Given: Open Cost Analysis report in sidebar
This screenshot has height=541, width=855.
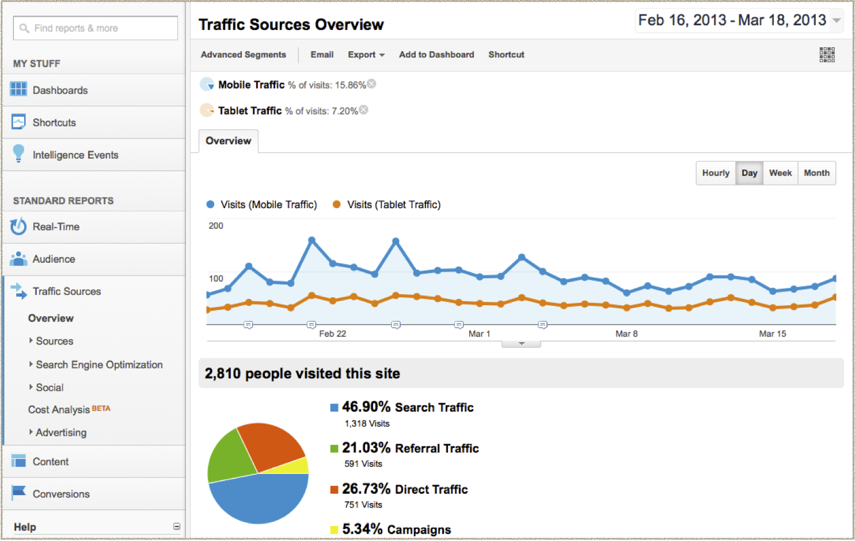Looking at the screenshot, I should click(x=59, y=409).
